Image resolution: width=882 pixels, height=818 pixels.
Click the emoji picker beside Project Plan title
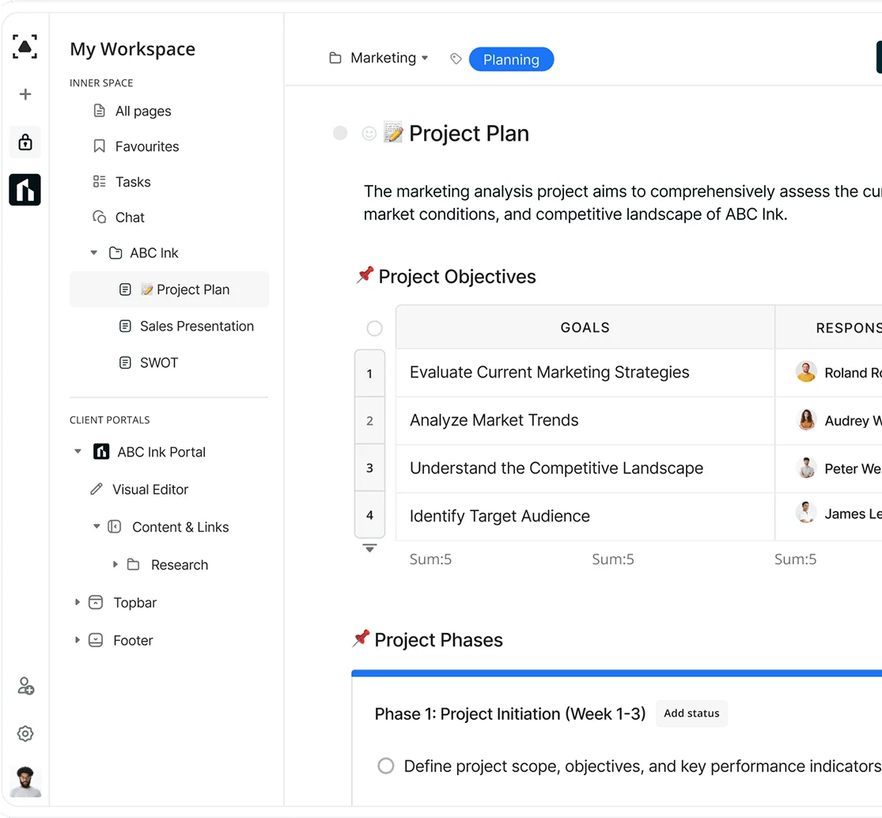click(x=369, y=134)
